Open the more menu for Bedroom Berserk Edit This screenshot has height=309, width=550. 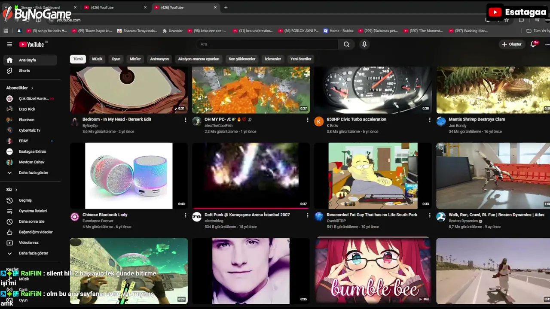pyautogui.click(x=185, y=120)
